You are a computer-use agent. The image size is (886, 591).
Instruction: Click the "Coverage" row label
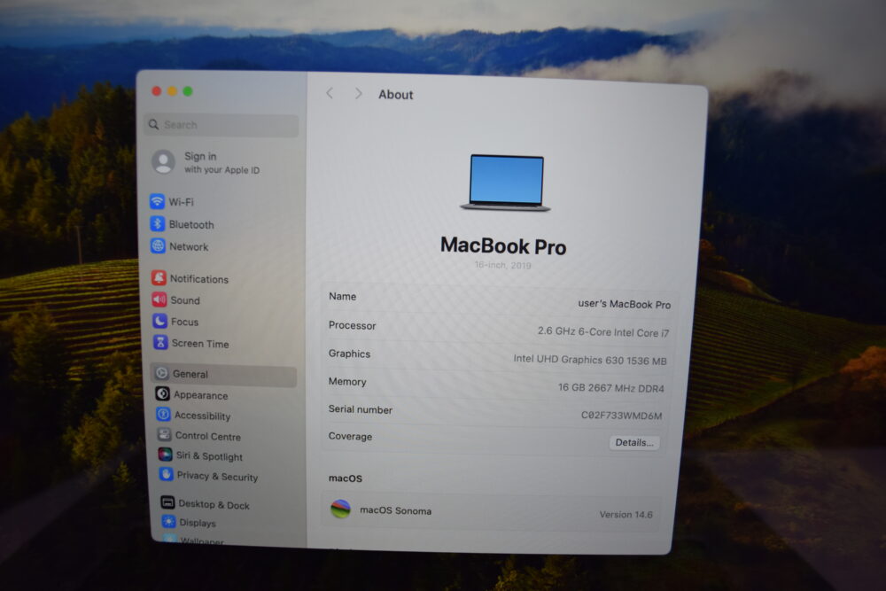[x=350, y=436]
